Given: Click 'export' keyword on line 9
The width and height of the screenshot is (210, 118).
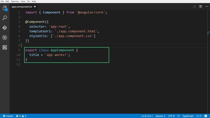Looking at the screenshot, I should pos(31,50).
